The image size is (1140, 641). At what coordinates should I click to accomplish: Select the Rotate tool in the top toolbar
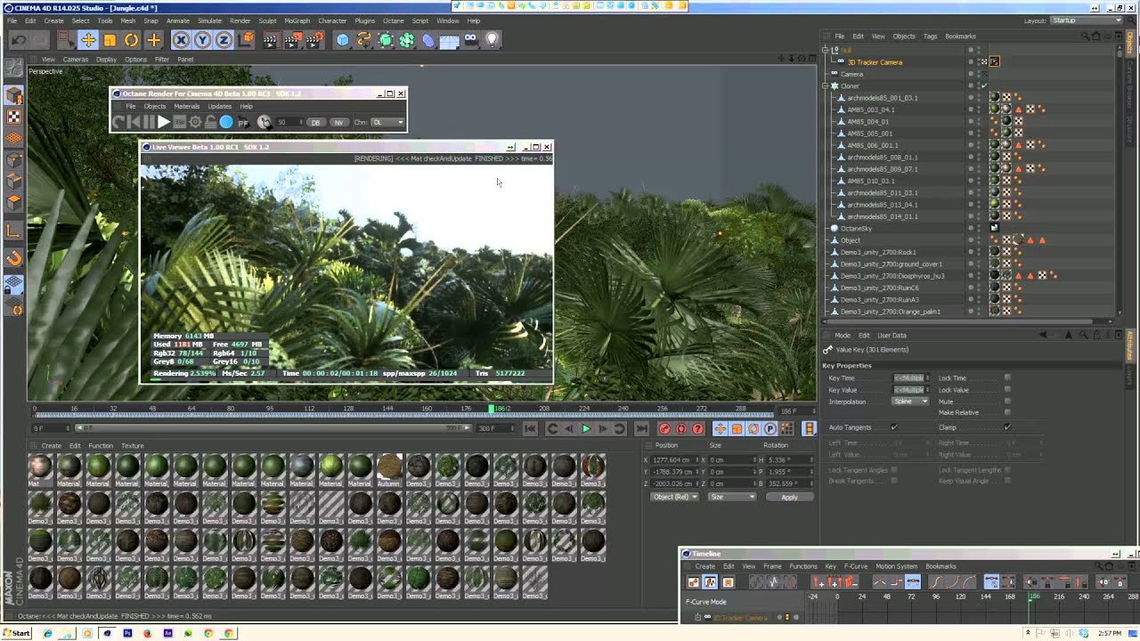pyautogui.click(x=131, y=40)
